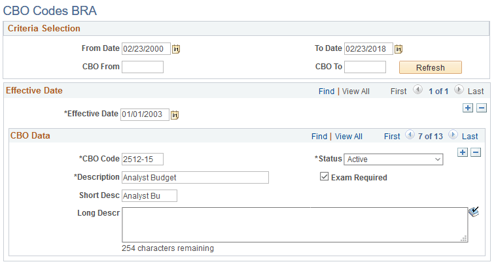The height and width of the screenshot is (266, 496).
Task: Show next CBO Data row arrow
Action: coord(453,135)
